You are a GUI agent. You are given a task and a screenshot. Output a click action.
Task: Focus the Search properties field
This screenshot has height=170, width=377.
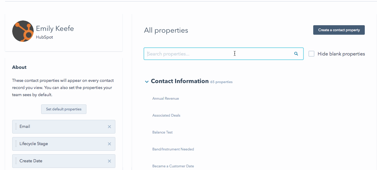[218, 54]
